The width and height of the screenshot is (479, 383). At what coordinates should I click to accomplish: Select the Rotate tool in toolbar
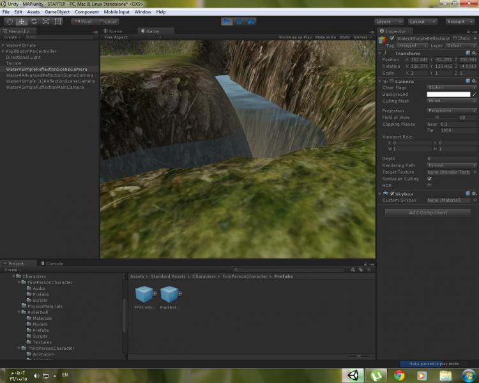tap(34, 22)
